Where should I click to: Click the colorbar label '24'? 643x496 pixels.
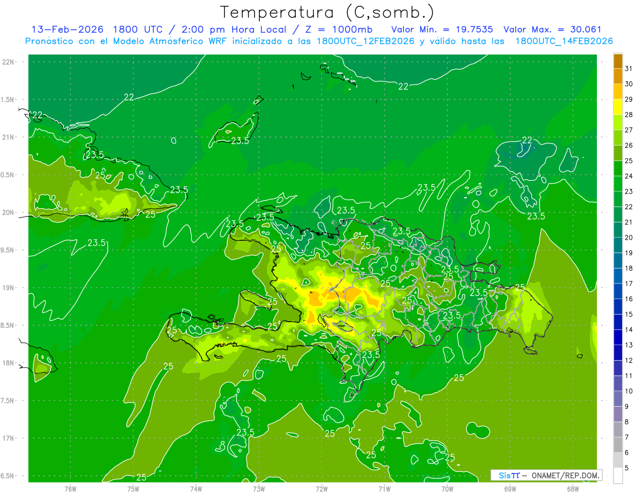click(x=629, y=175)
